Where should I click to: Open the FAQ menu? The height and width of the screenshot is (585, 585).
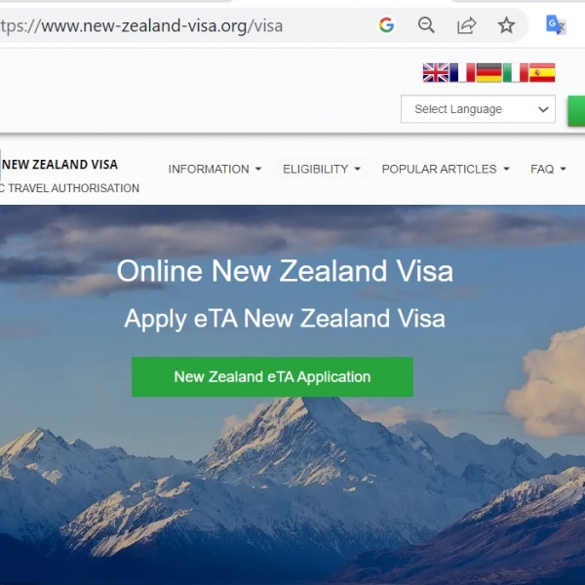pos(548,169)
